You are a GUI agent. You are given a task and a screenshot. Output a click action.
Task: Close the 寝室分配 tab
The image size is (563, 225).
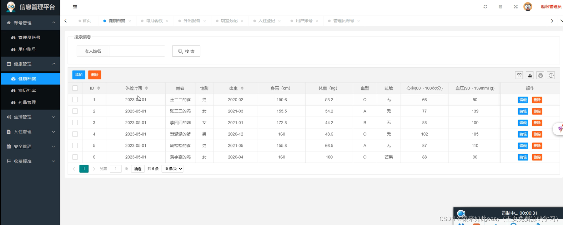coord(242,21)
